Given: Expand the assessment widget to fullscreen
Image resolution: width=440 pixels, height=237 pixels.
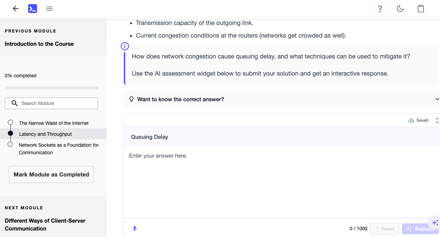Looking at the screenshot, I should pos(438,120).
